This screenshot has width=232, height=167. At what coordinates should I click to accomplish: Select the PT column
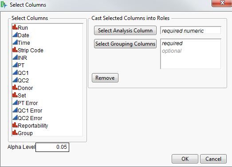47,65
